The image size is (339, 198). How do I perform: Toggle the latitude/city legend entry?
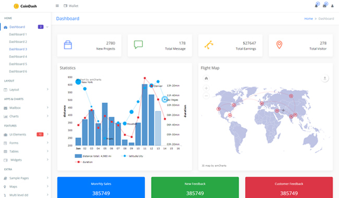coord(132,156)
